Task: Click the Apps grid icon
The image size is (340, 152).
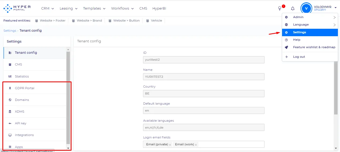Action: 10,147
